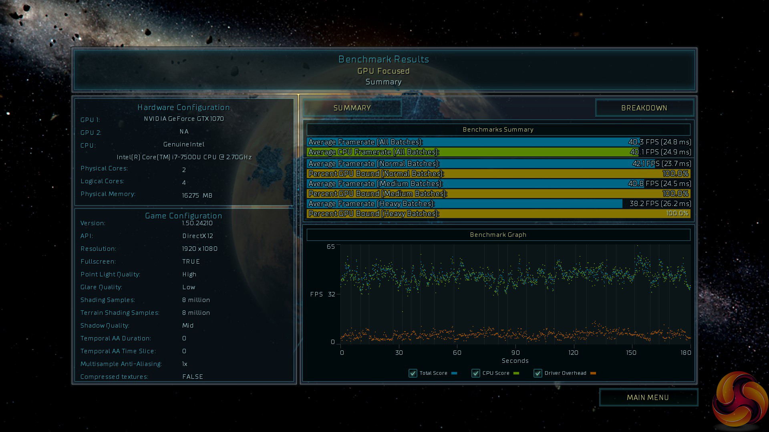Open the Breakdown tab
The height and width of the screenshot is (432, 769).
tap(644, 108)
